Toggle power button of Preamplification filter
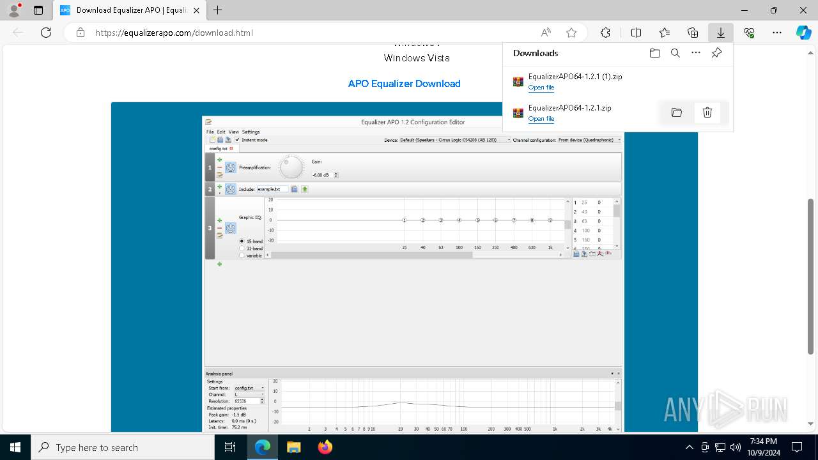The image size is (818, 460). 231,167
